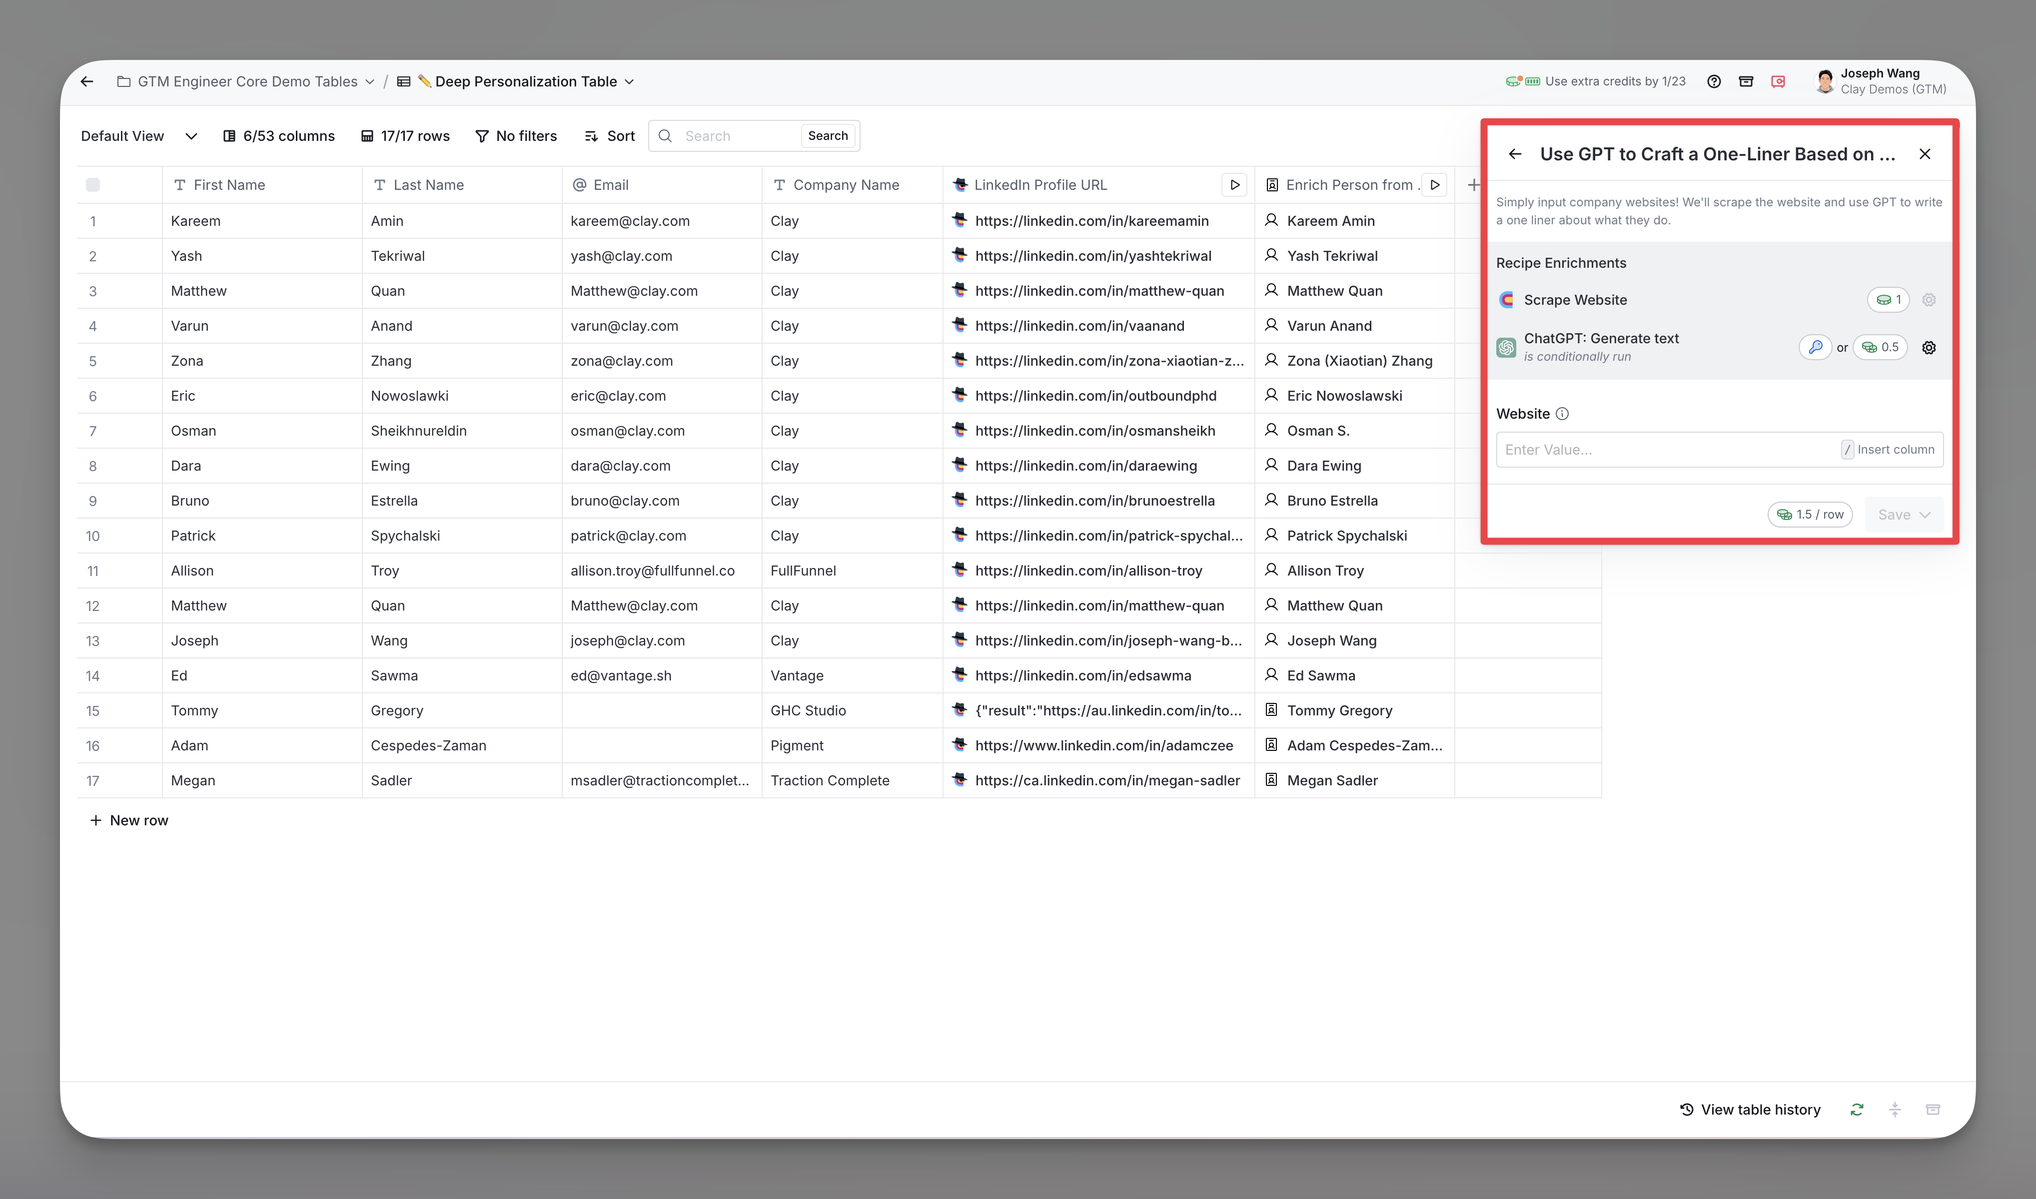Open the help question mark icon
Screen dimensions: 2036x1199
(x=1714, y=81)
